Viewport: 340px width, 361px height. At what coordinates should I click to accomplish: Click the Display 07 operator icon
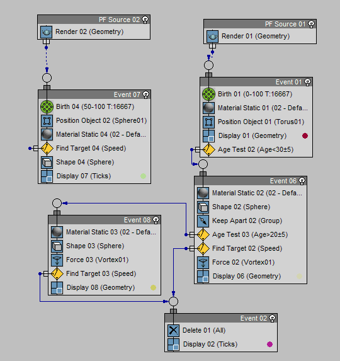(47, 176)
